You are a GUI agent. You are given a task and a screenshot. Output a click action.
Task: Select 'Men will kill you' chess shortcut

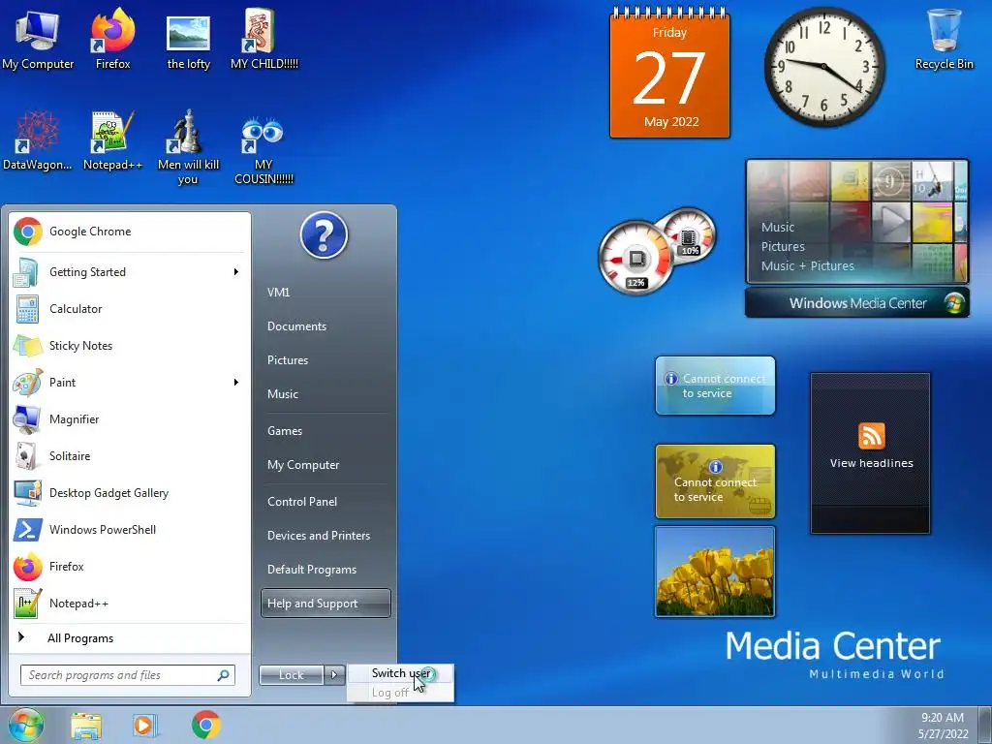click(x=188, y=147)
